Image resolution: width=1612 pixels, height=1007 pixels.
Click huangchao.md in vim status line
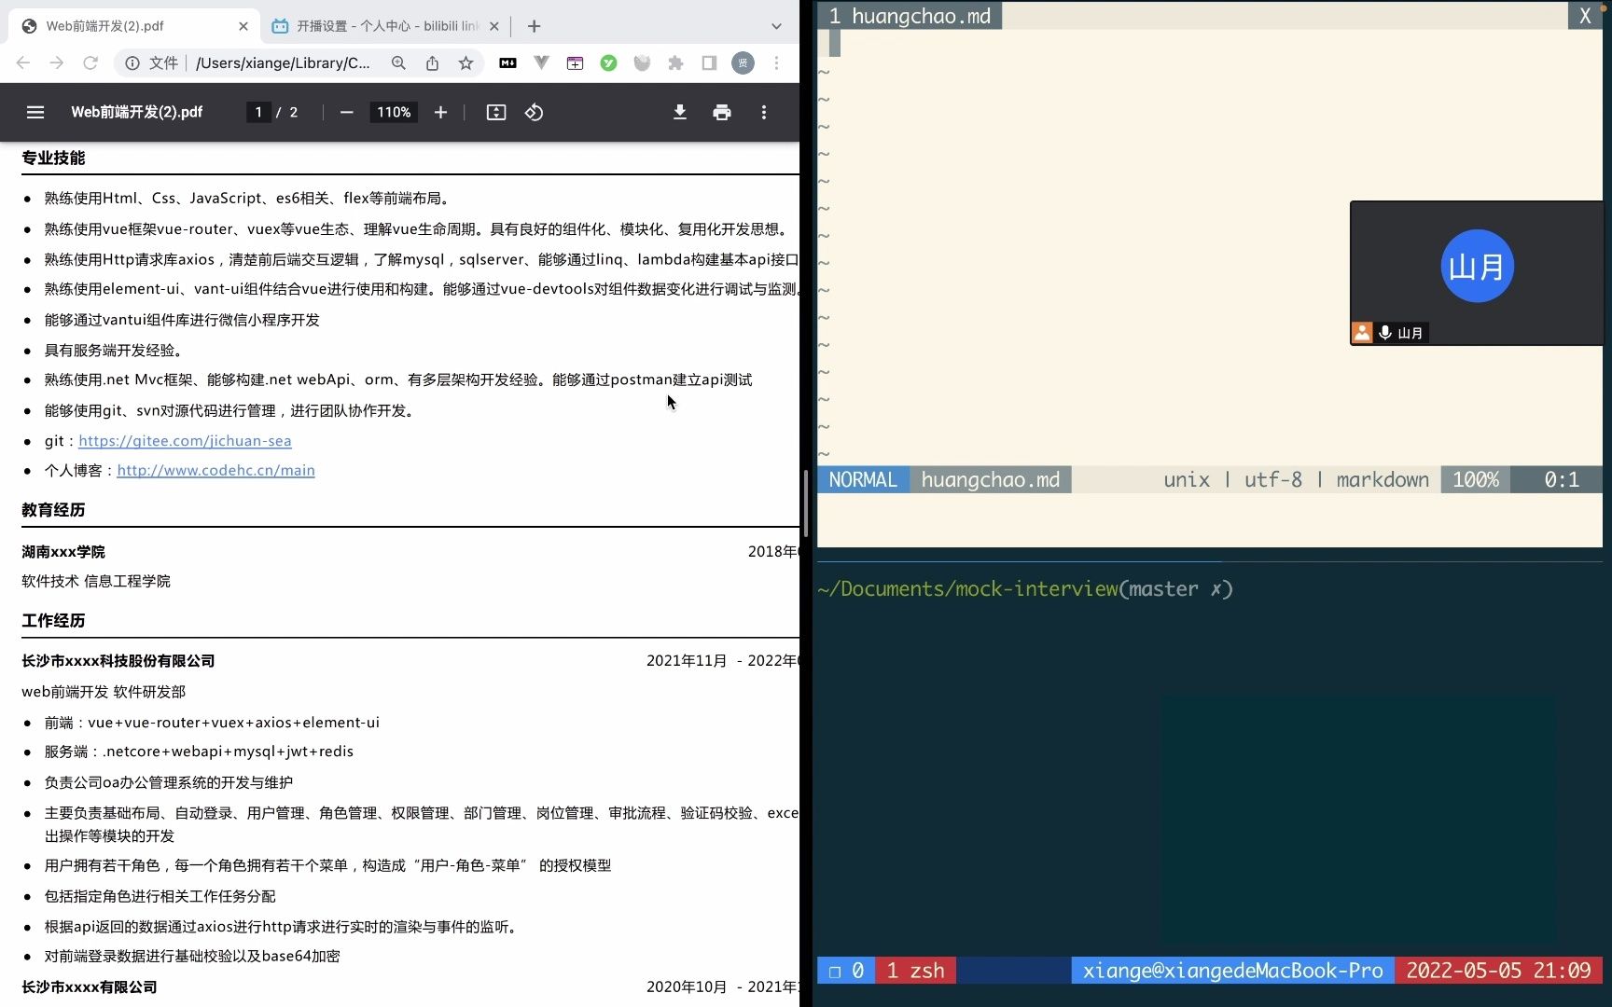(x=991, y=479)
